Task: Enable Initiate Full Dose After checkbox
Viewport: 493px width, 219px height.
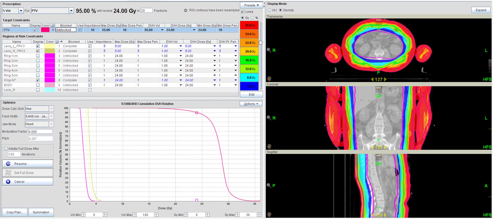Action: pos(6,149)
